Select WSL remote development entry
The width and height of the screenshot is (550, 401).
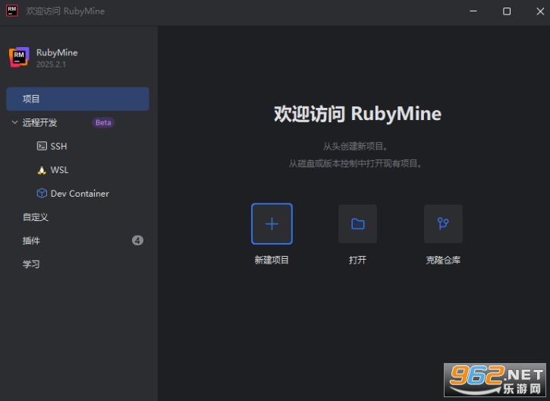click(59, 170)
